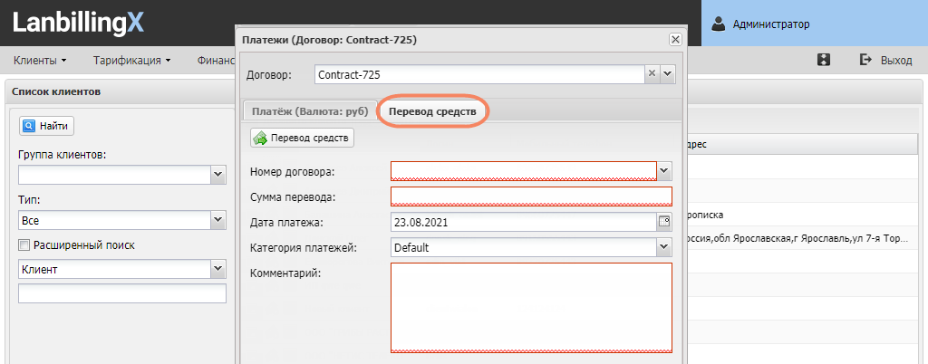
Task: Expand the Номер договора dropdown arrow
Action: (x=664, y=171)
